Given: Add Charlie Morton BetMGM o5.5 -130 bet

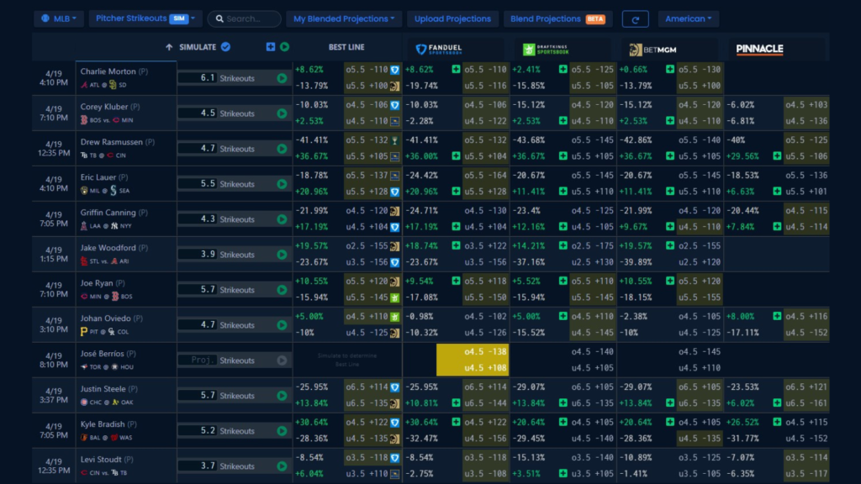Looking at the screenshot, I should pyautogui.click(x=670, y=69).
